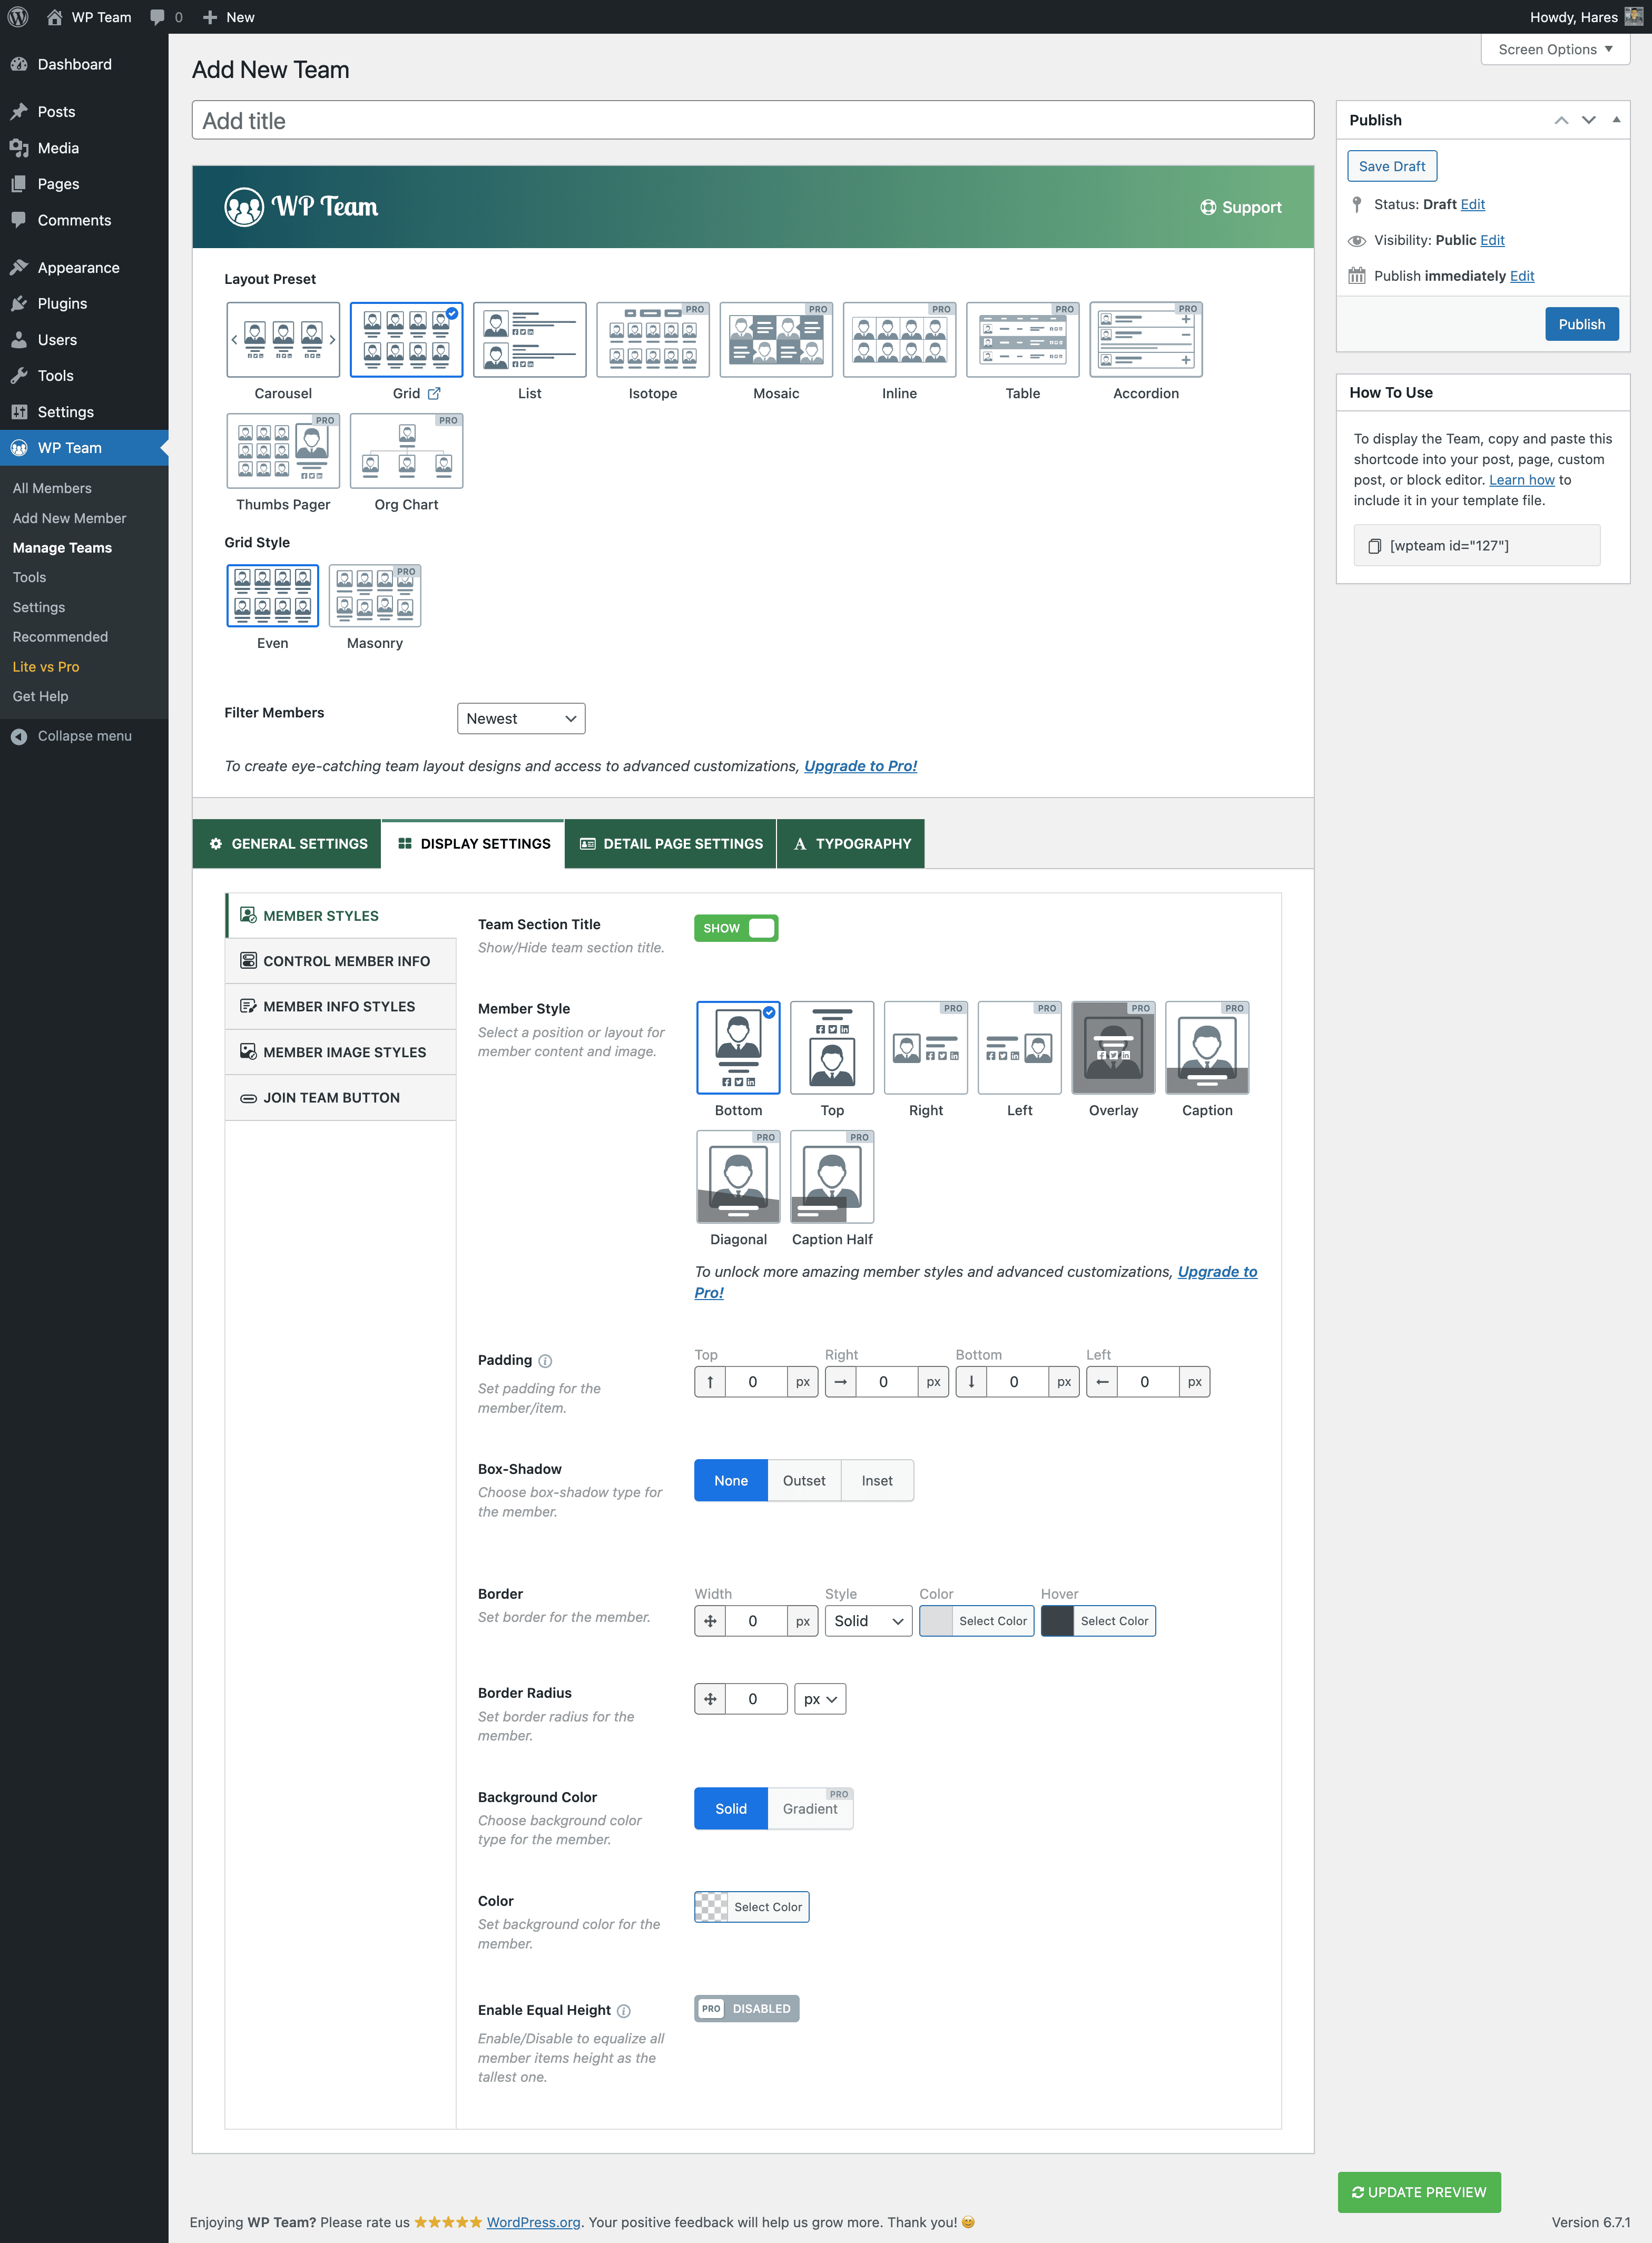Open the Filter Members Newest dropdown
Screen dimensions: 1652x2243
tap(520, 719)
